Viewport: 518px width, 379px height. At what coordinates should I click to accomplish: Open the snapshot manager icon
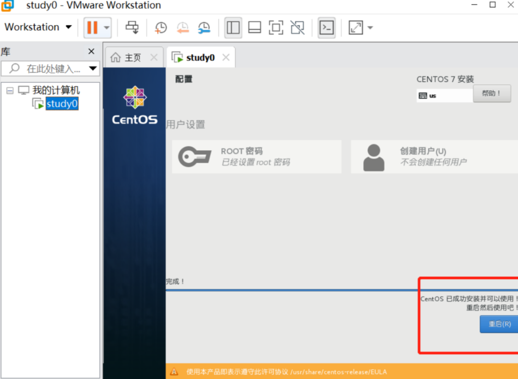(x=204, y=27)
